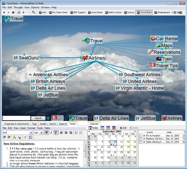Align notes text right

(x=71, y=133)
